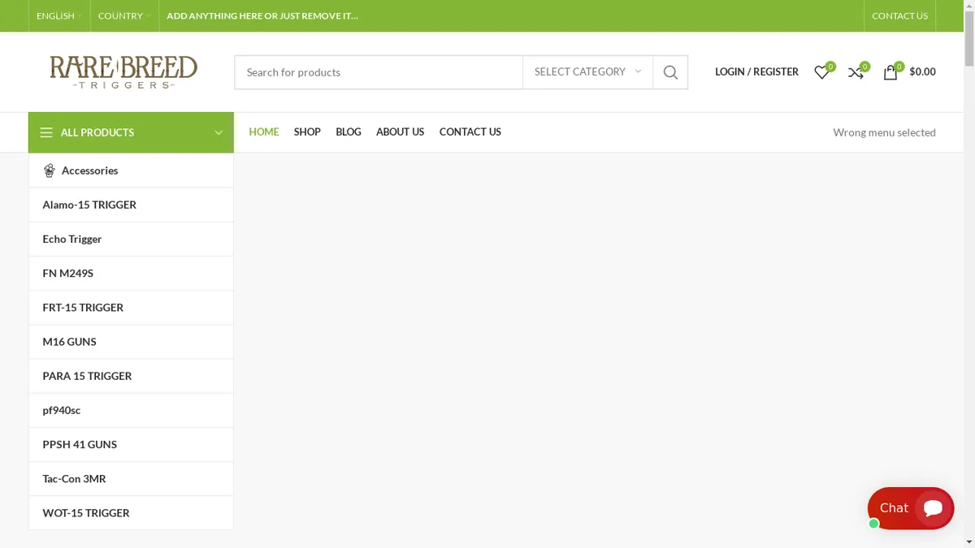The image size is (975, 548).
Task: Select the Accessories category
Action: (x=131, y=170)
